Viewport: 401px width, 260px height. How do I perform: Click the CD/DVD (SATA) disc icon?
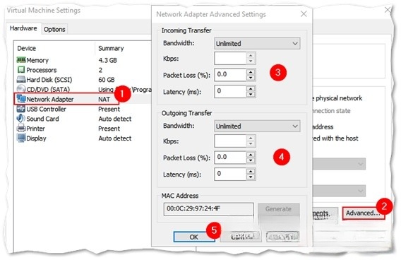[21, 89]
